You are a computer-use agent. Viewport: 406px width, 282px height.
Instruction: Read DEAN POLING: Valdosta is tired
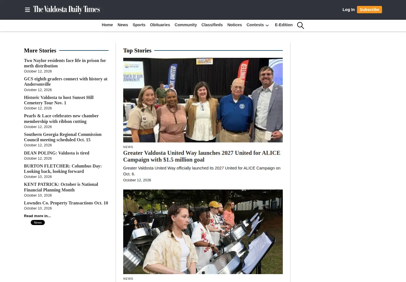tap(56, 153)
